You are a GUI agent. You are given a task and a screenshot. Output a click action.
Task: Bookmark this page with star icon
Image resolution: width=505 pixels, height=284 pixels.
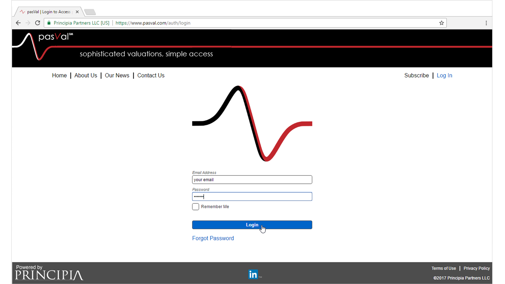pyautogui.click(x=442, y=23)
